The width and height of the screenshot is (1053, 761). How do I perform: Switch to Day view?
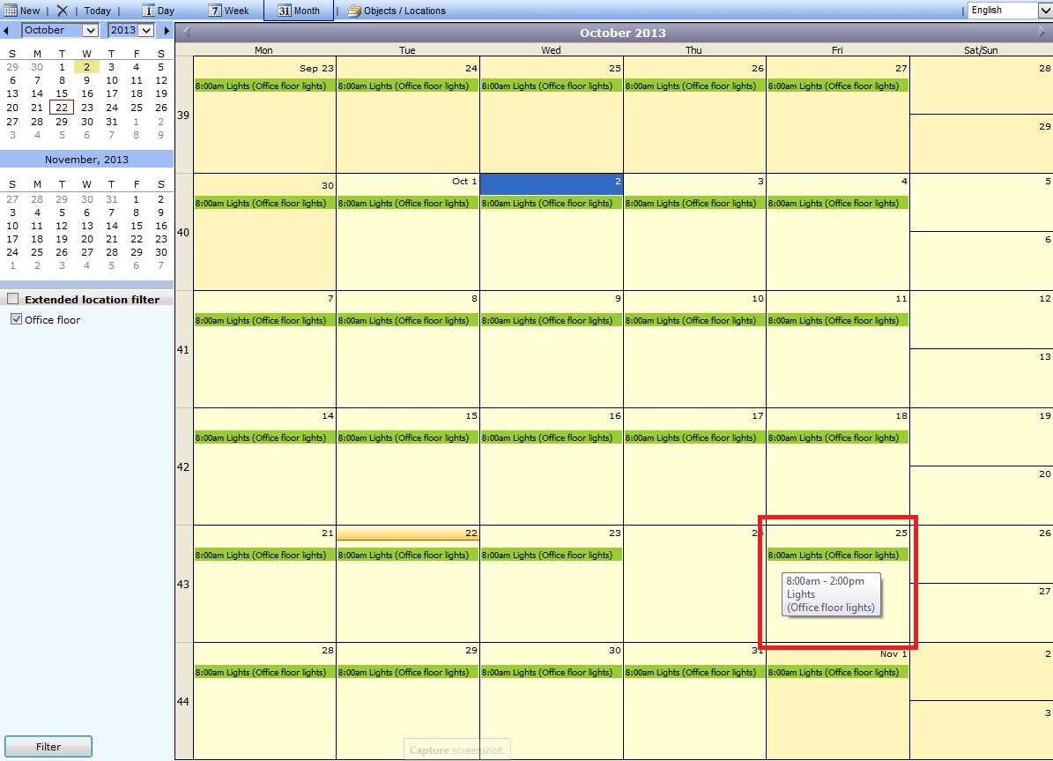pos(159,11)
